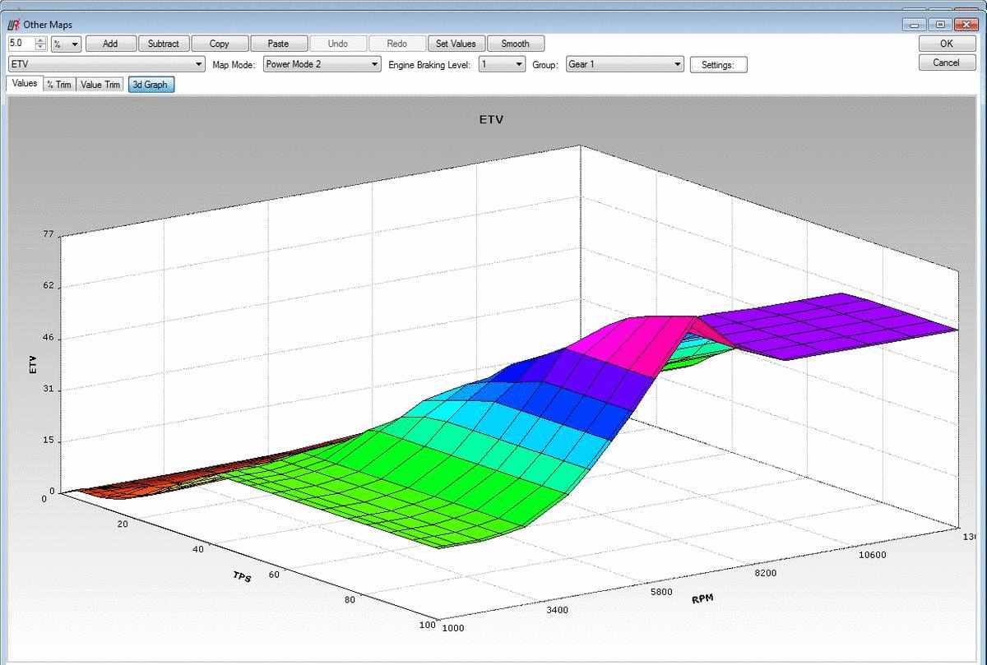Open the Map Mode dropdown
987x665 pixels.
(x=322, y=64)
